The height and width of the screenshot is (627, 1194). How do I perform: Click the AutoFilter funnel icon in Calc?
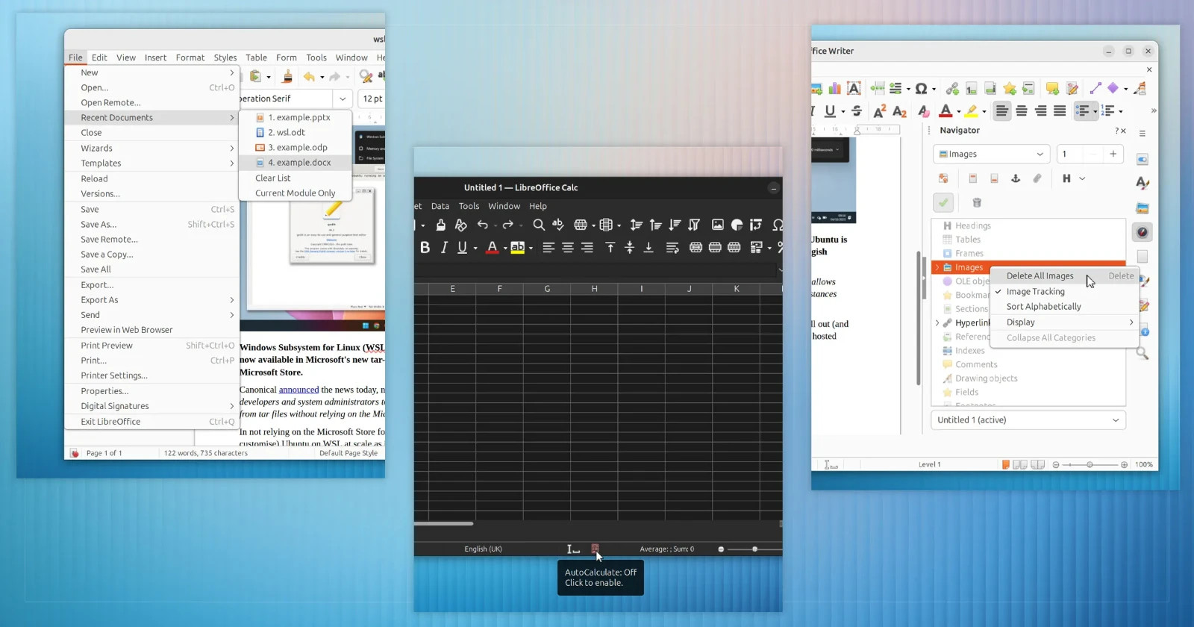[x=694, y=225]
